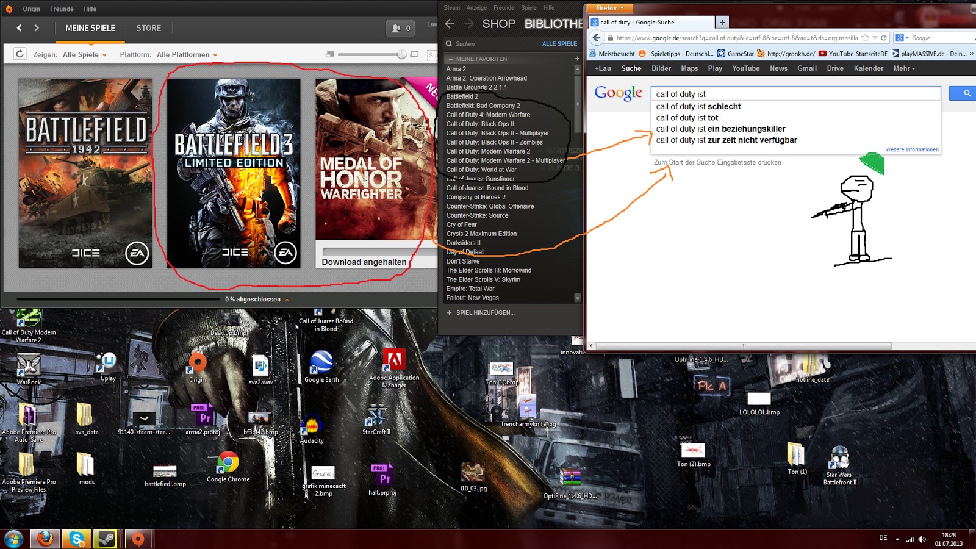976x549 pixels.
Task: Click volume icon in system tray
Action: [x=922, y=539]
